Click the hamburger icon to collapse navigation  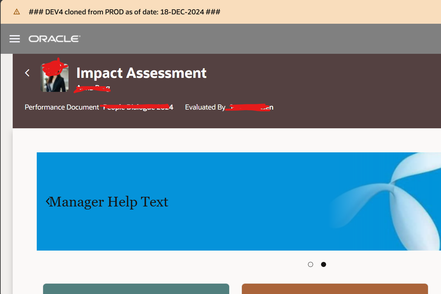pos(15,38)
